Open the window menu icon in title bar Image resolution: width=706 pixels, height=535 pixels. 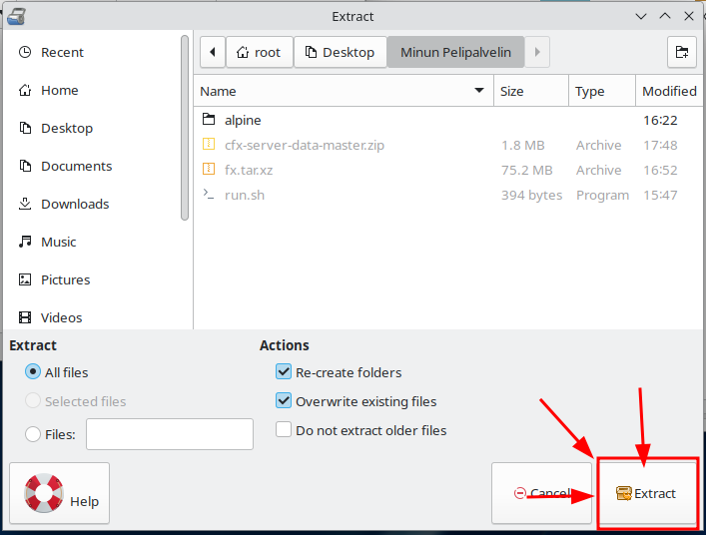tap(16, 16)
